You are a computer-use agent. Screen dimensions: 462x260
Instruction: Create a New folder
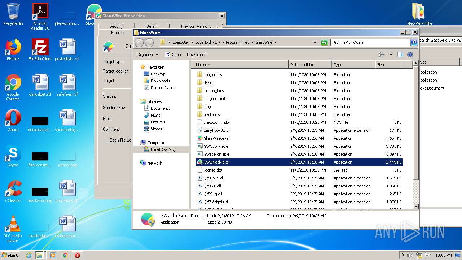[196, 55]
